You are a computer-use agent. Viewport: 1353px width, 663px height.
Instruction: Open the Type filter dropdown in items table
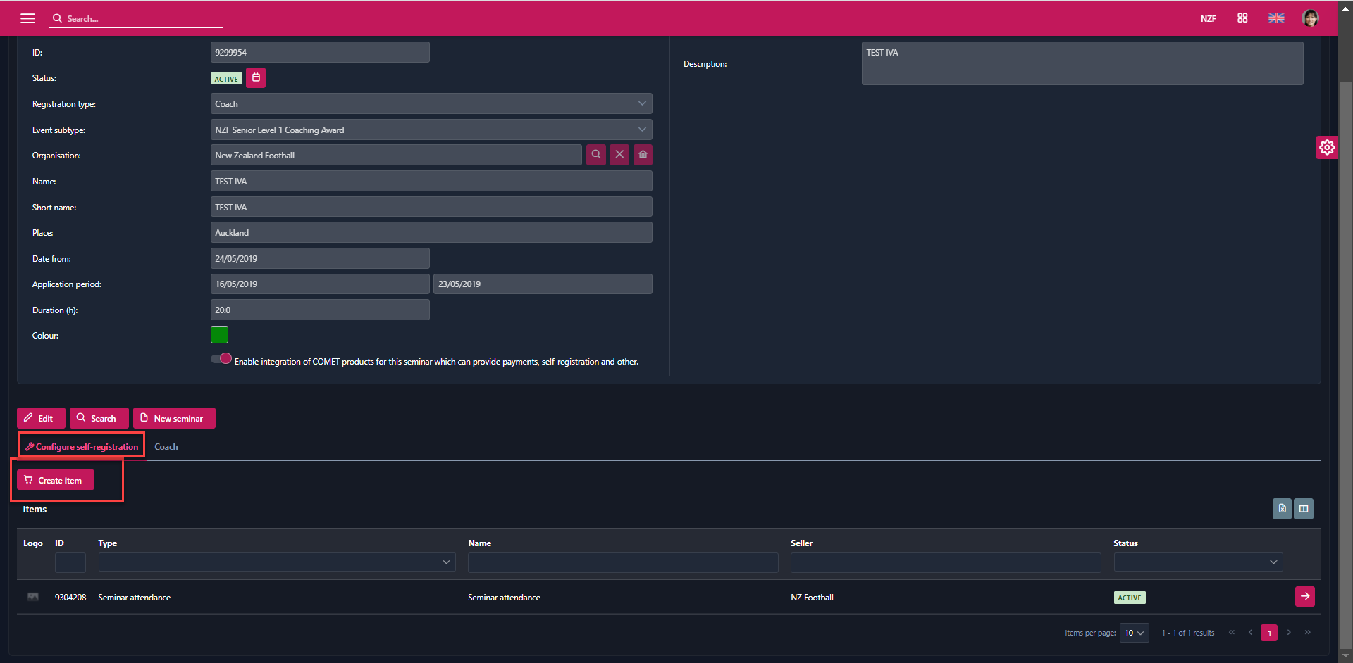pos(277,562)
